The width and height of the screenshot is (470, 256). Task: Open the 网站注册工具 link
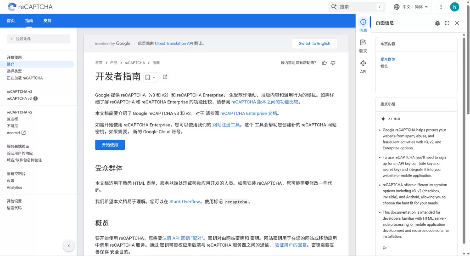226,125
